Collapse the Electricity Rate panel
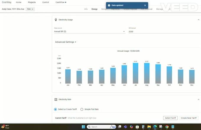Image resolution: width=201 pixels, height=130 pixels. pos(198,99)
